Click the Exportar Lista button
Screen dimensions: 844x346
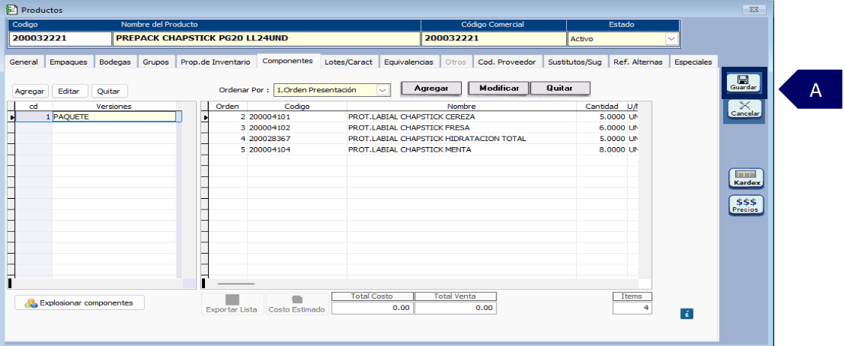pyautogui.click(x=233, y=304)
